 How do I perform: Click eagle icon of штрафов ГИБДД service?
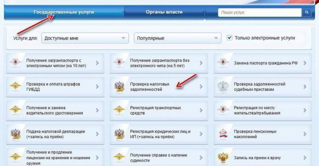pyautogui.click(x=15, y=86)
